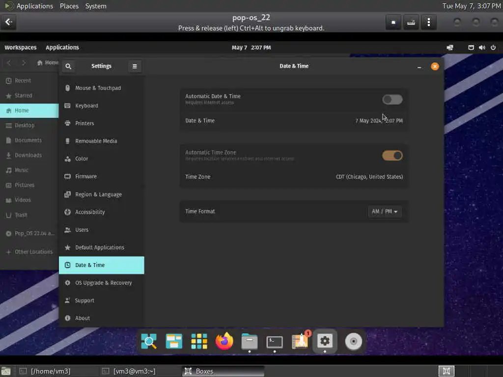Open Default Applications settings

(102, 247)
